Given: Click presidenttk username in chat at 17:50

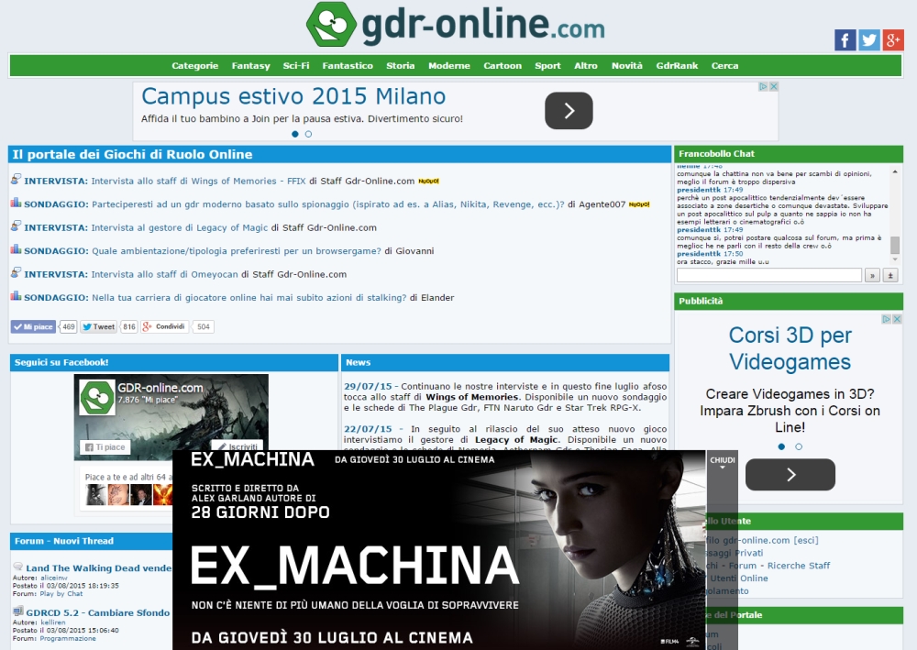Looking at the screenshot, I should coord(698,254).
